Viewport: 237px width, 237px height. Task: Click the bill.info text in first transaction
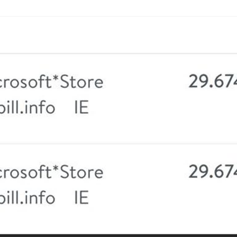pos(28,108)
